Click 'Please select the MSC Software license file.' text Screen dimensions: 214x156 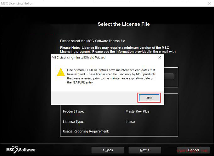point(93,41)
